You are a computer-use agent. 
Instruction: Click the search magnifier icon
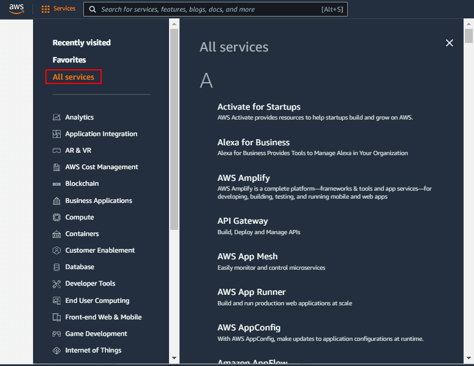click(x=92, y=9)
